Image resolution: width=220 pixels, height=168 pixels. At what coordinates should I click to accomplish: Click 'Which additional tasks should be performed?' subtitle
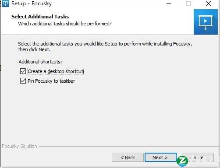(x=65, y=24)
